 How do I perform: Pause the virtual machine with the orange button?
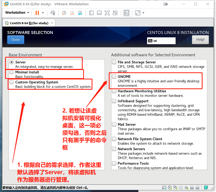(x=37, y=13)
